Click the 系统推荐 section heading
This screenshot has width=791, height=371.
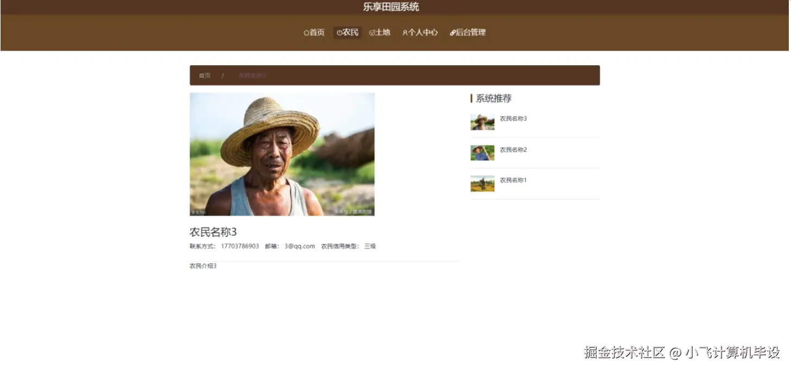[493, 98]
